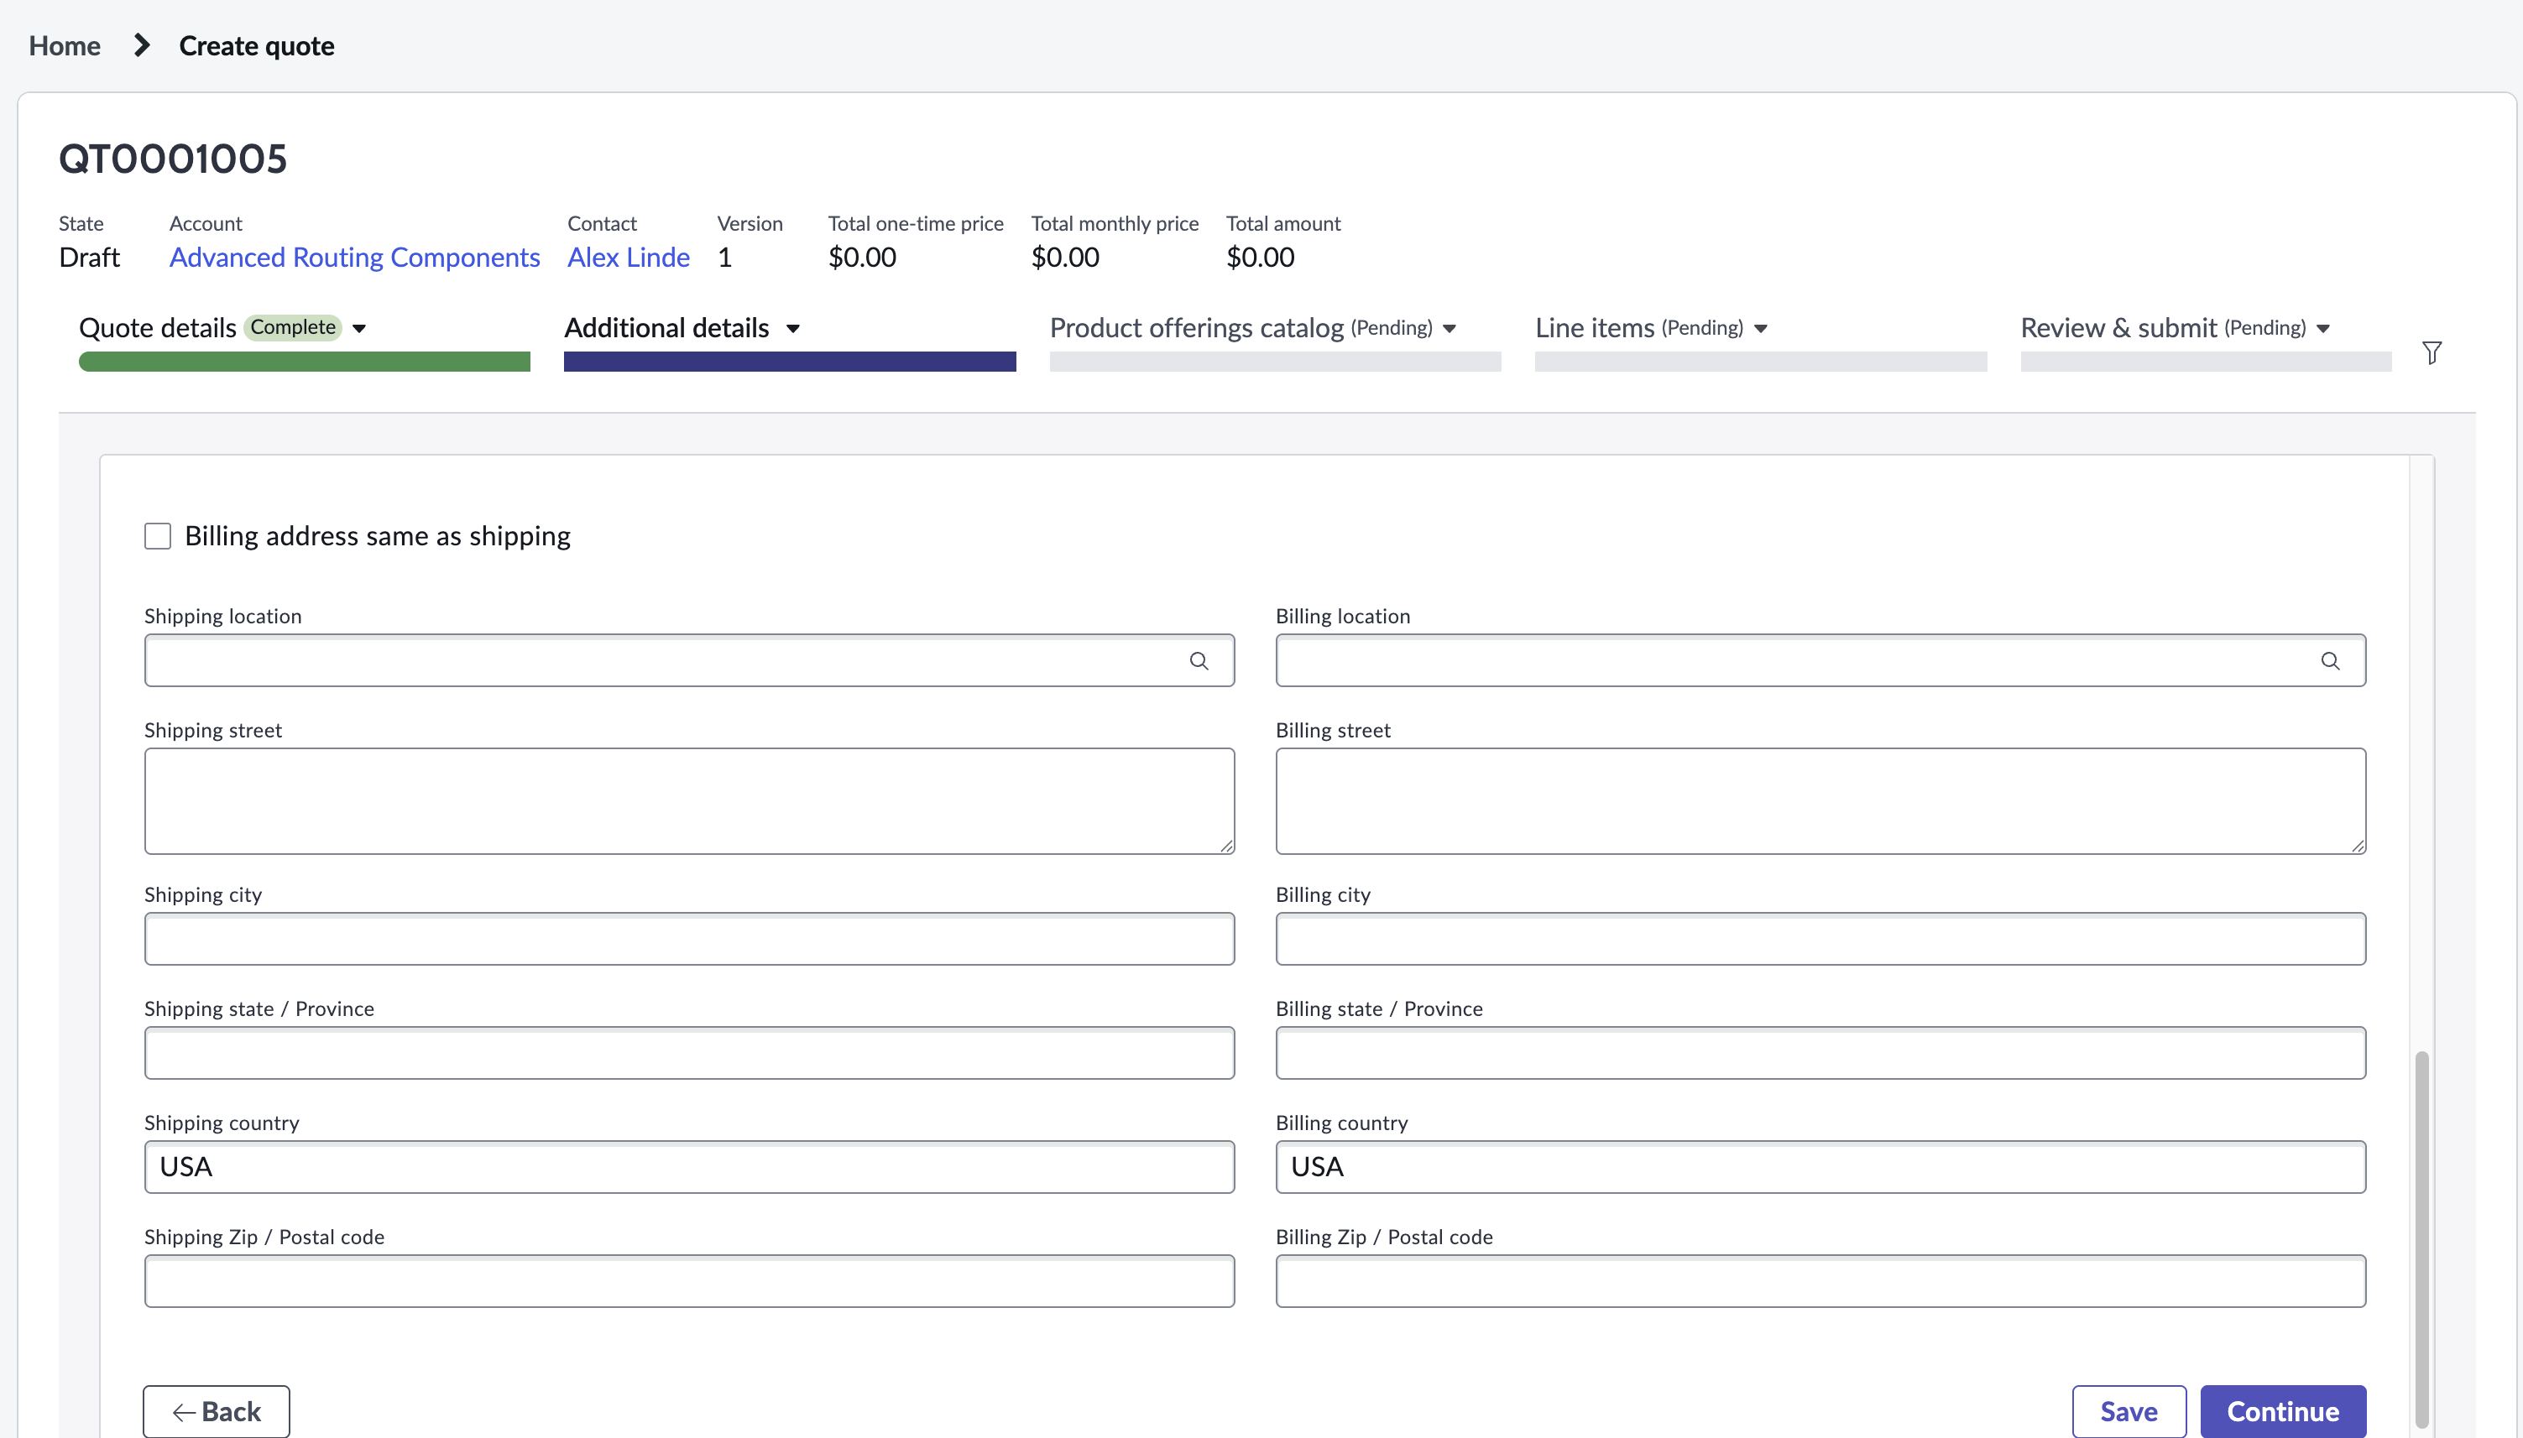Open the Alex Linde contact link
The image size is (2523, 1438).
coord(629,258)
